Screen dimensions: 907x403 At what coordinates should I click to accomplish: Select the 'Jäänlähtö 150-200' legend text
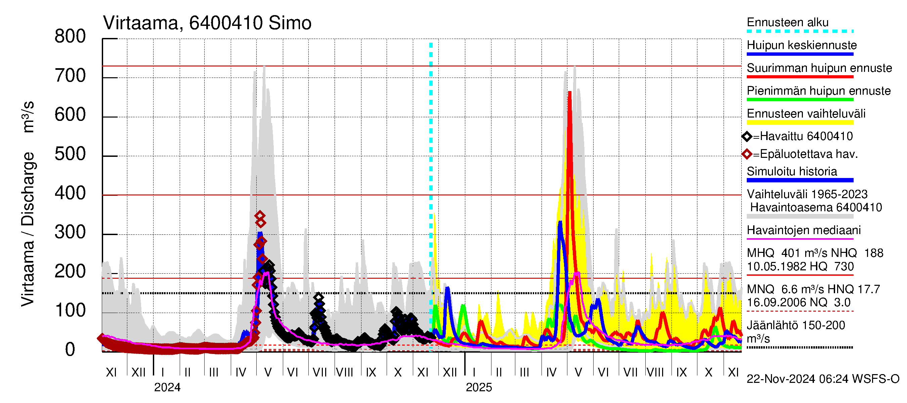click(x=796, y=325)
